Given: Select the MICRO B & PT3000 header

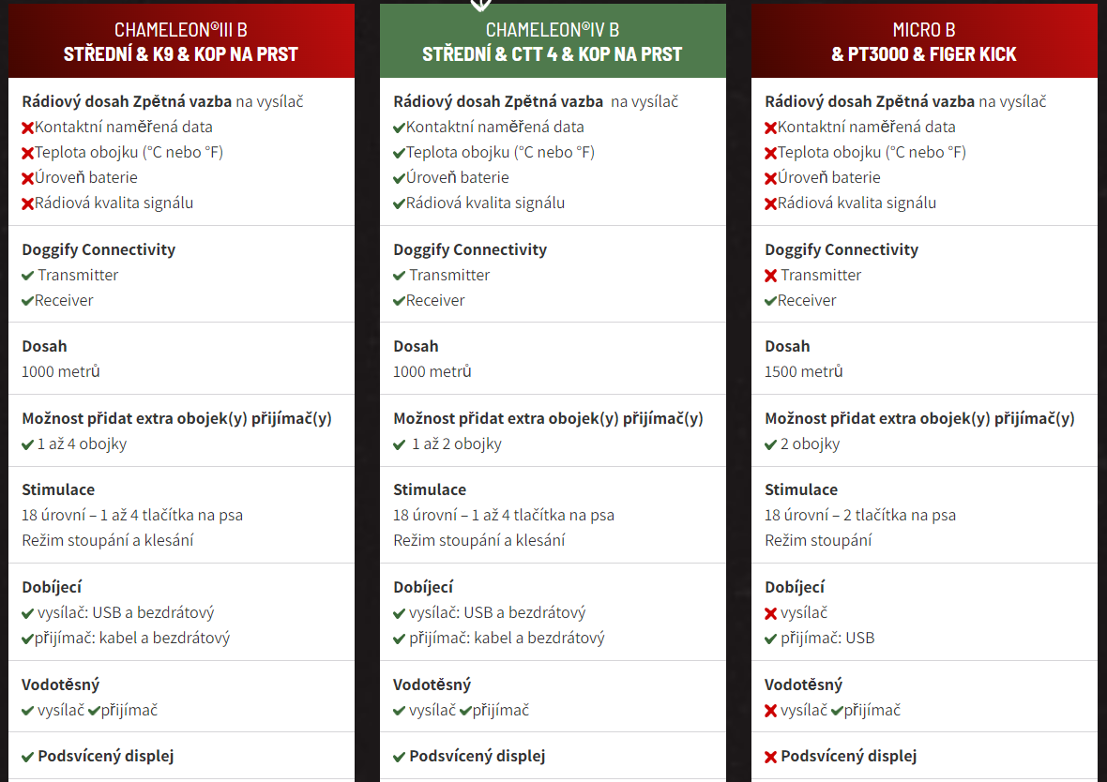Looking at the screenshot, I should [924, 41].
